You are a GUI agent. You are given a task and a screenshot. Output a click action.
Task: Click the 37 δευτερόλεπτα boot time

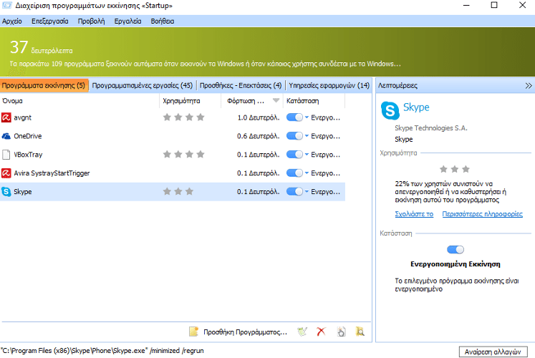[41, 48]
